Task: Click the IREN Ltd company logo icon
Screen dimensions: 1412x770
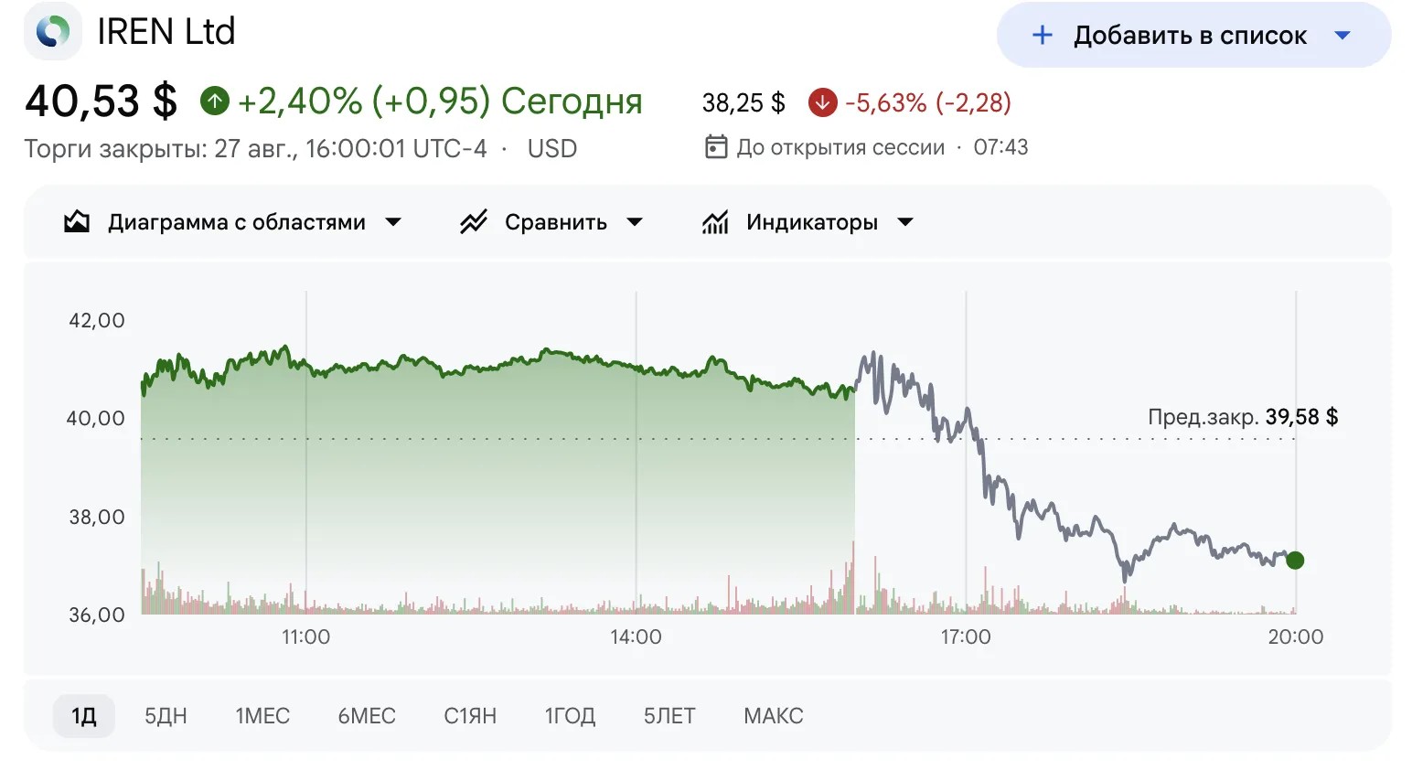Action: click(53, 32)
